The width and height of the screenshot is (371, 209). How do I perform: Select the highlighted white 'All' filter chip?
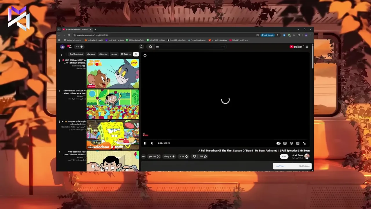pos(136,54)
